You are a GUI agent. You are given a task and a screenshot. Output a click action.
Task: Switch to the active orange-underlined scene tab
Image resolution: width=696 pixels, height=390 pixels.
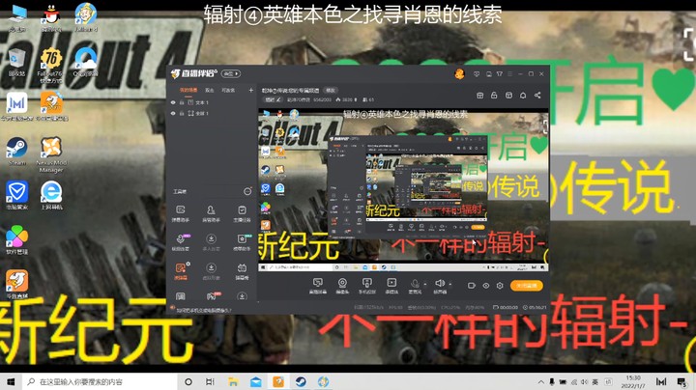(188, 90)
